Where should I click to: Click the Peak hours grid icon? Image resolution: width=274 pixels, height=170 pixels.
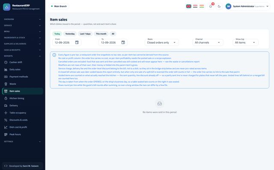pyautogui.click(x=6, y=134)
